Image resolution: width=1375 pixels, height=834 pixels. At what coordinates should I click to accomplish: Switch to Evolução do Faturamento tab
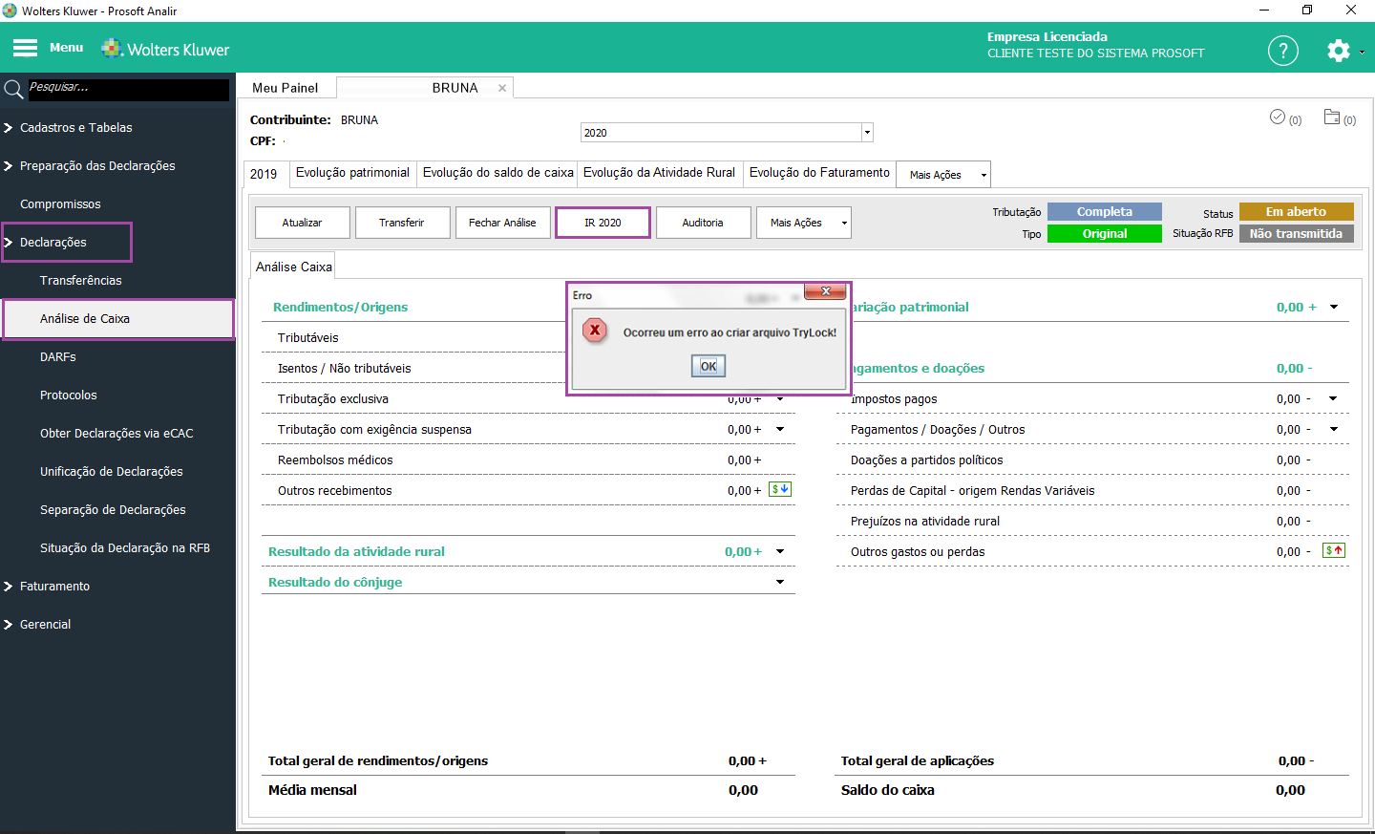819,173
